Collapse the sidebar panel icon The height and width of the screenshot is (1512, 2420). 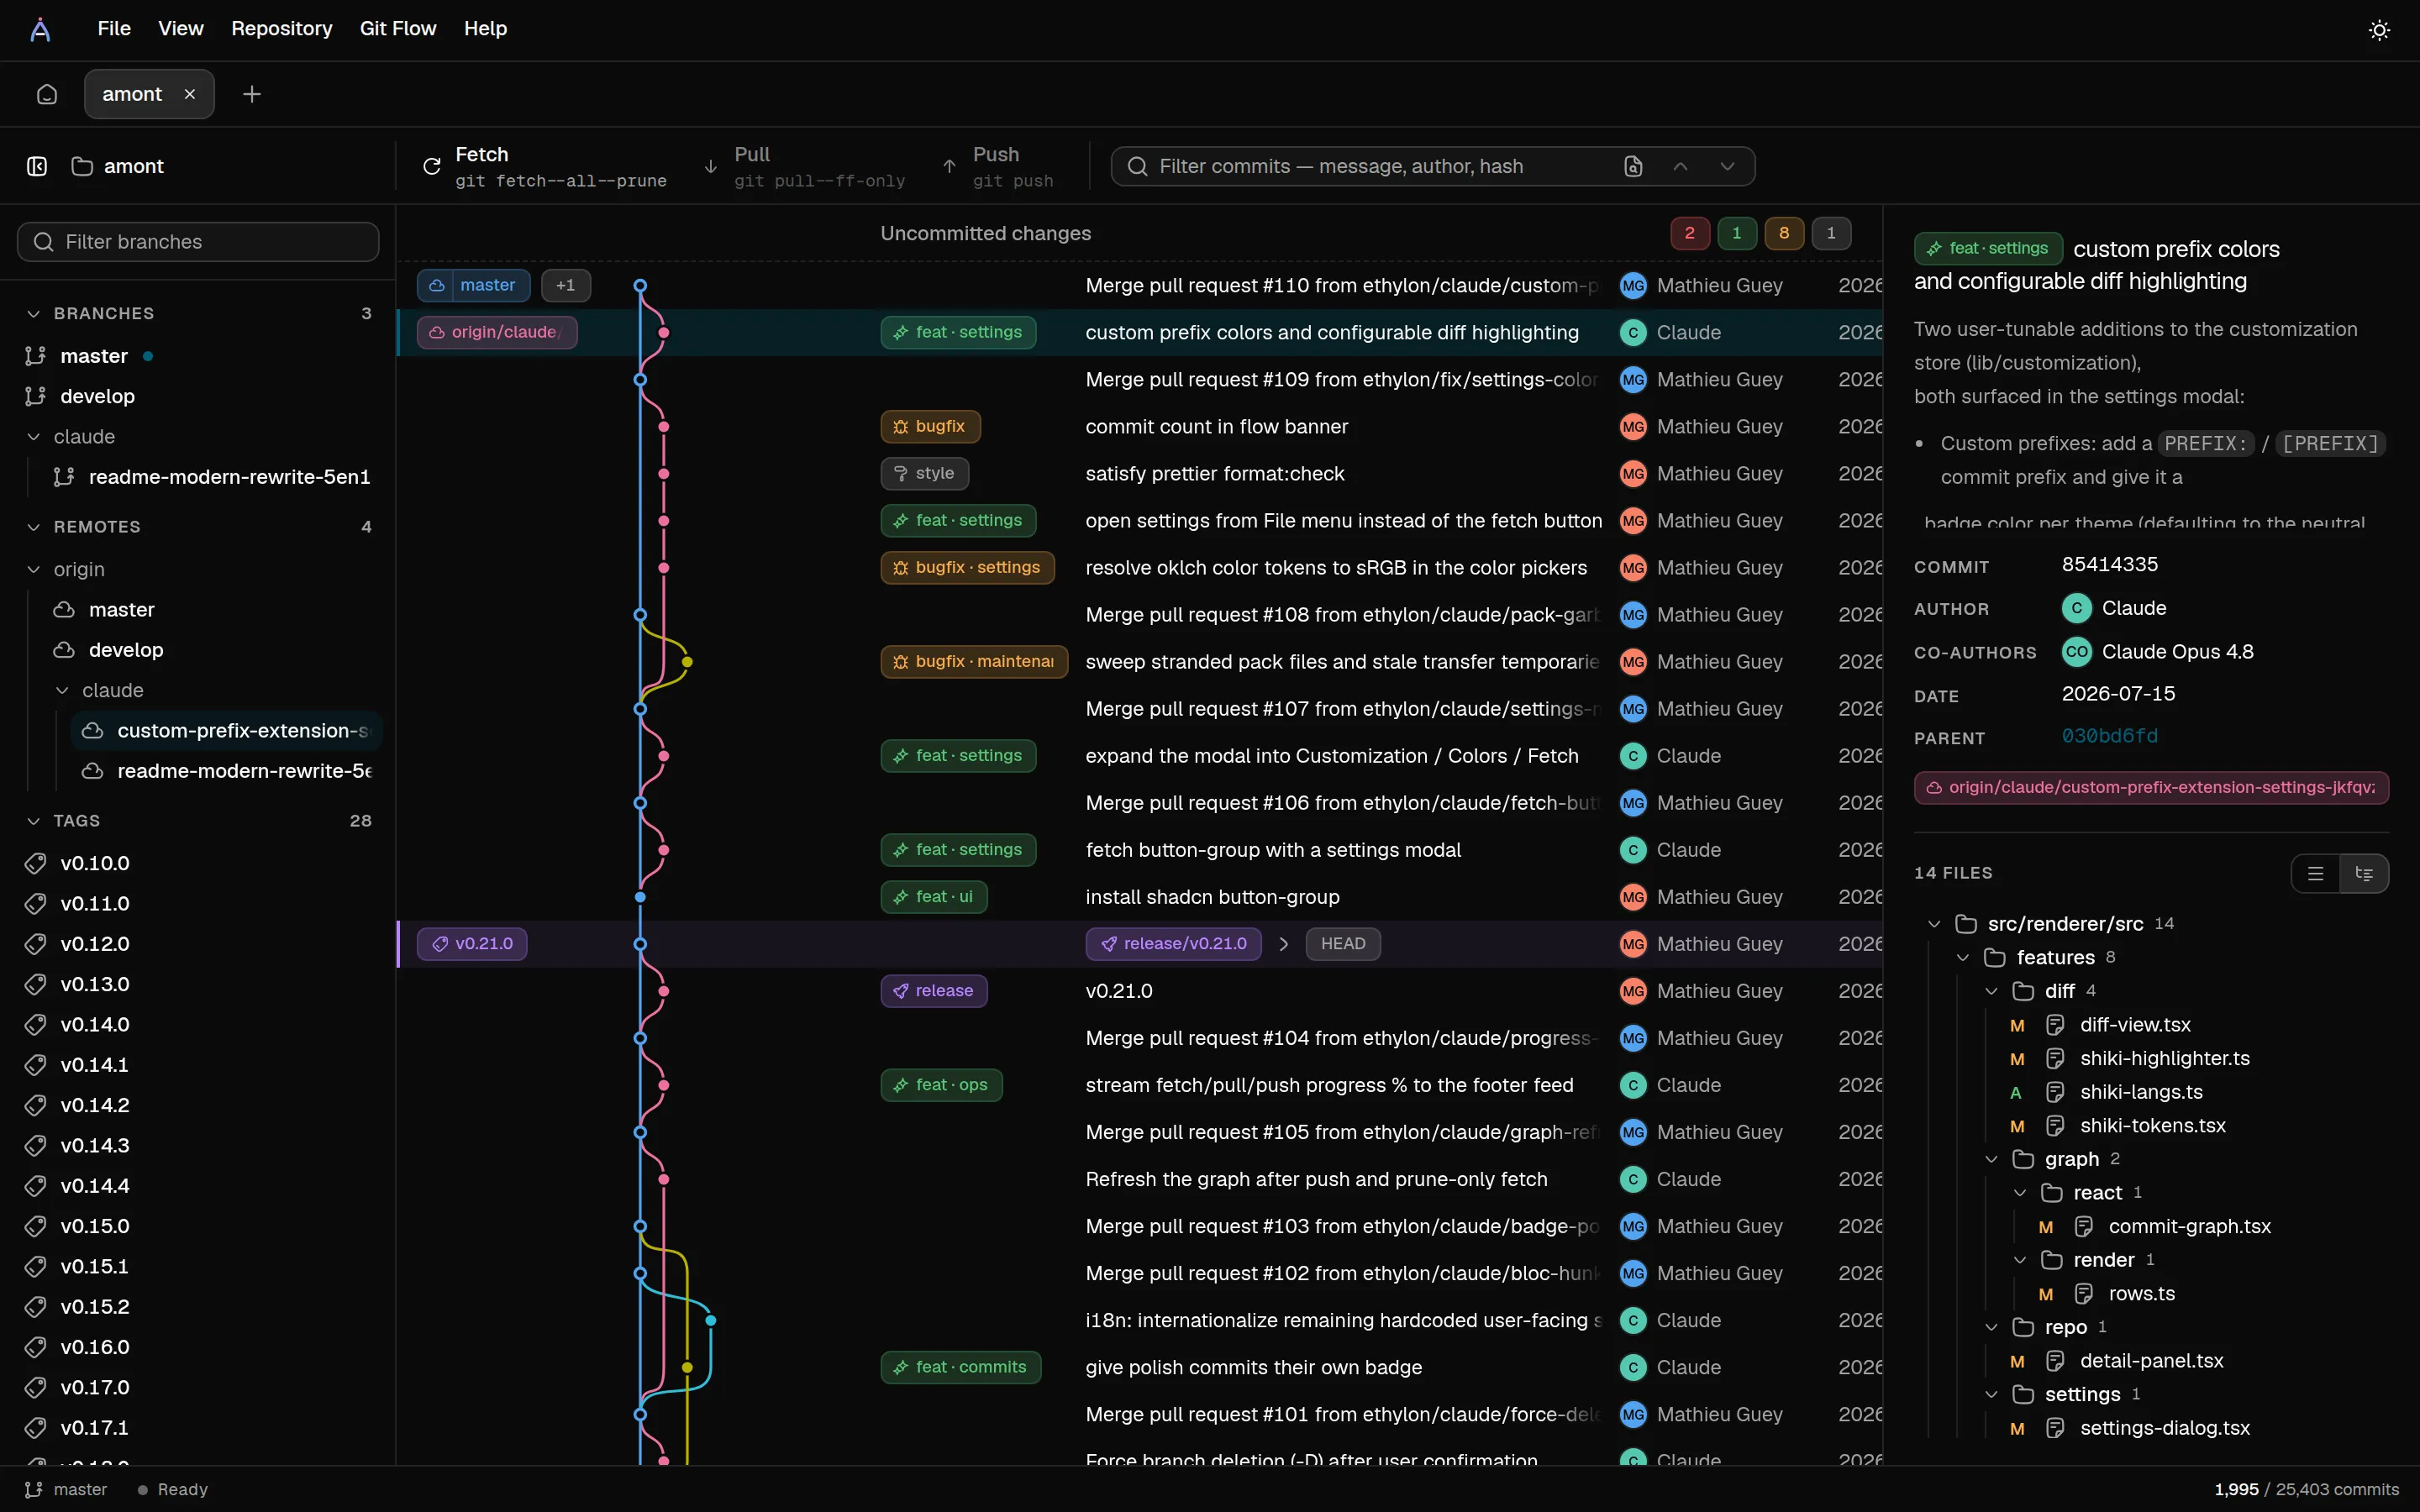[37, 166]
